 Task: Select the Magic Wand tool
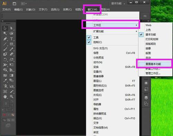[5, 33]
